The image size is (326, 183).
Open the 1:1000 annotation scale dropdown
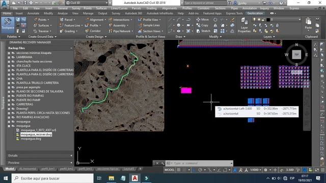tap(256, 170)
